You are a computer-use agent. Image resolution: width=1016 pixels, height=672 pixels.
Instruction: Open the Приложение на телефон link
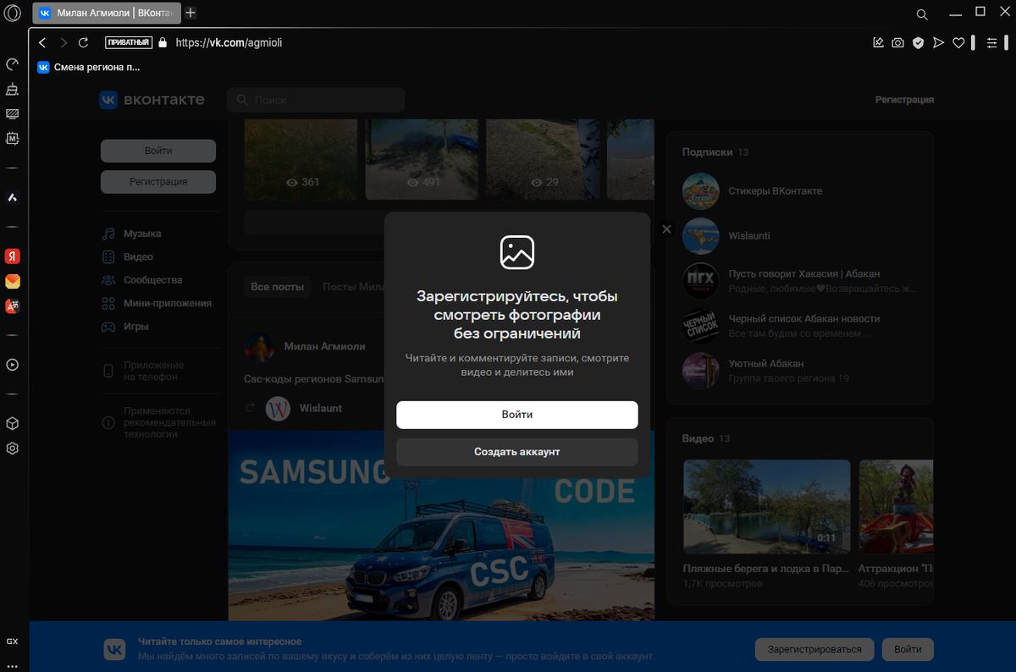153,371
